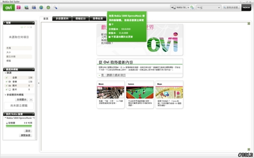Click the 大小 field in preview panel

[19, 52]
